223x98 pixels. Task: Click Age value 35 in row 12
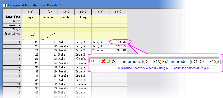coord(30,88)
